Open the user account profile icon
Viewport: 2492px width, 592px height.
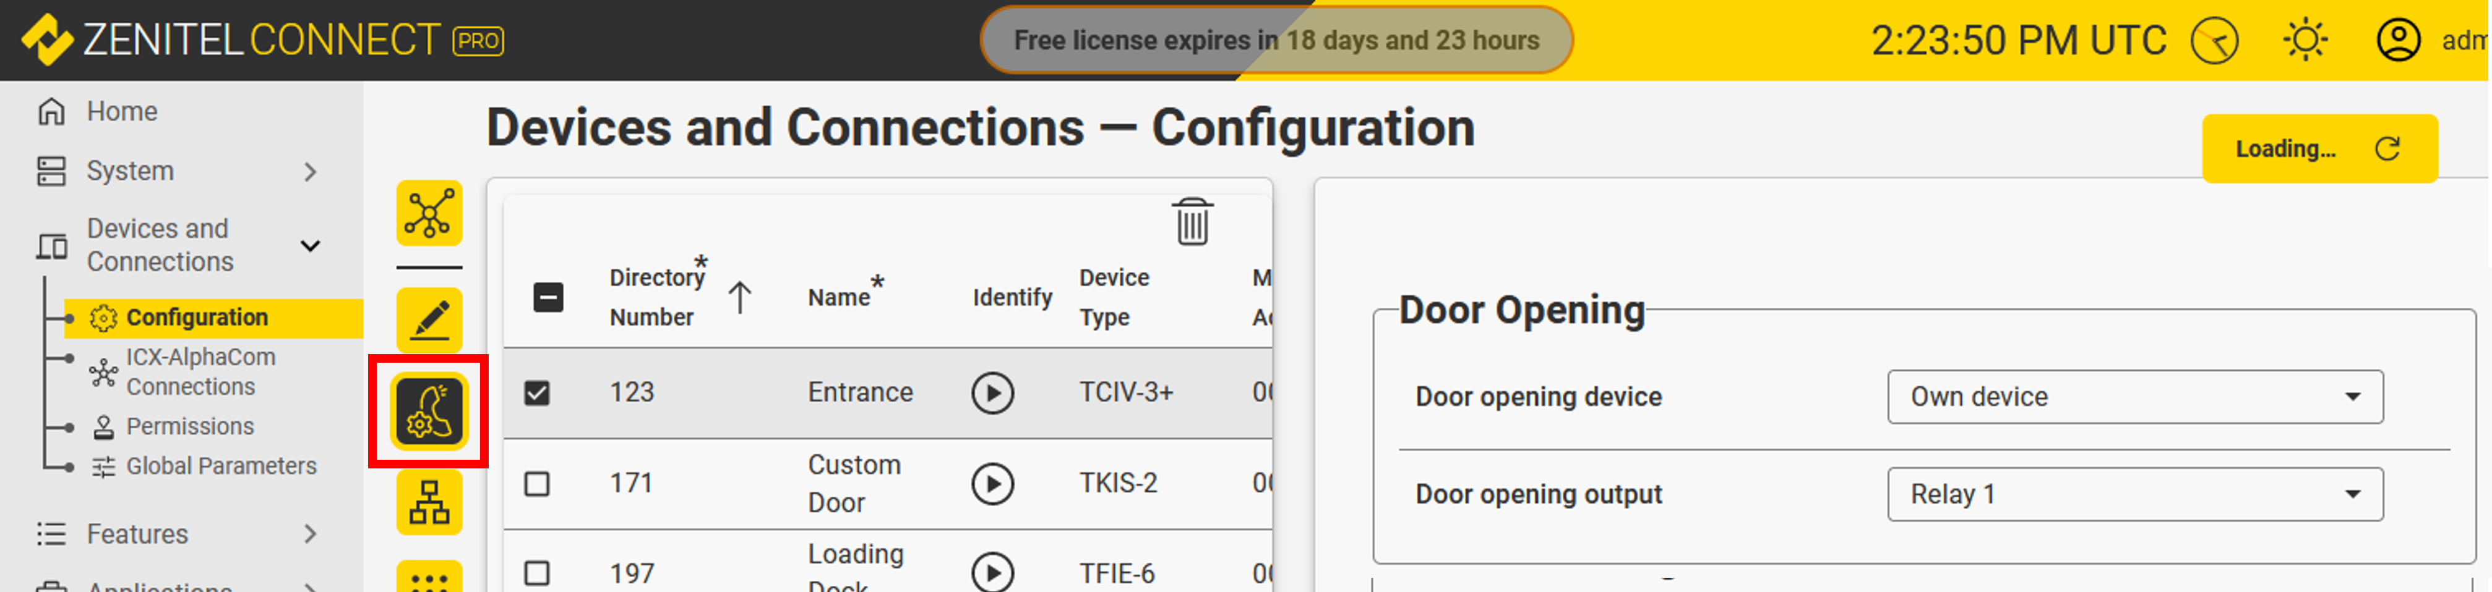[2398, 41]
